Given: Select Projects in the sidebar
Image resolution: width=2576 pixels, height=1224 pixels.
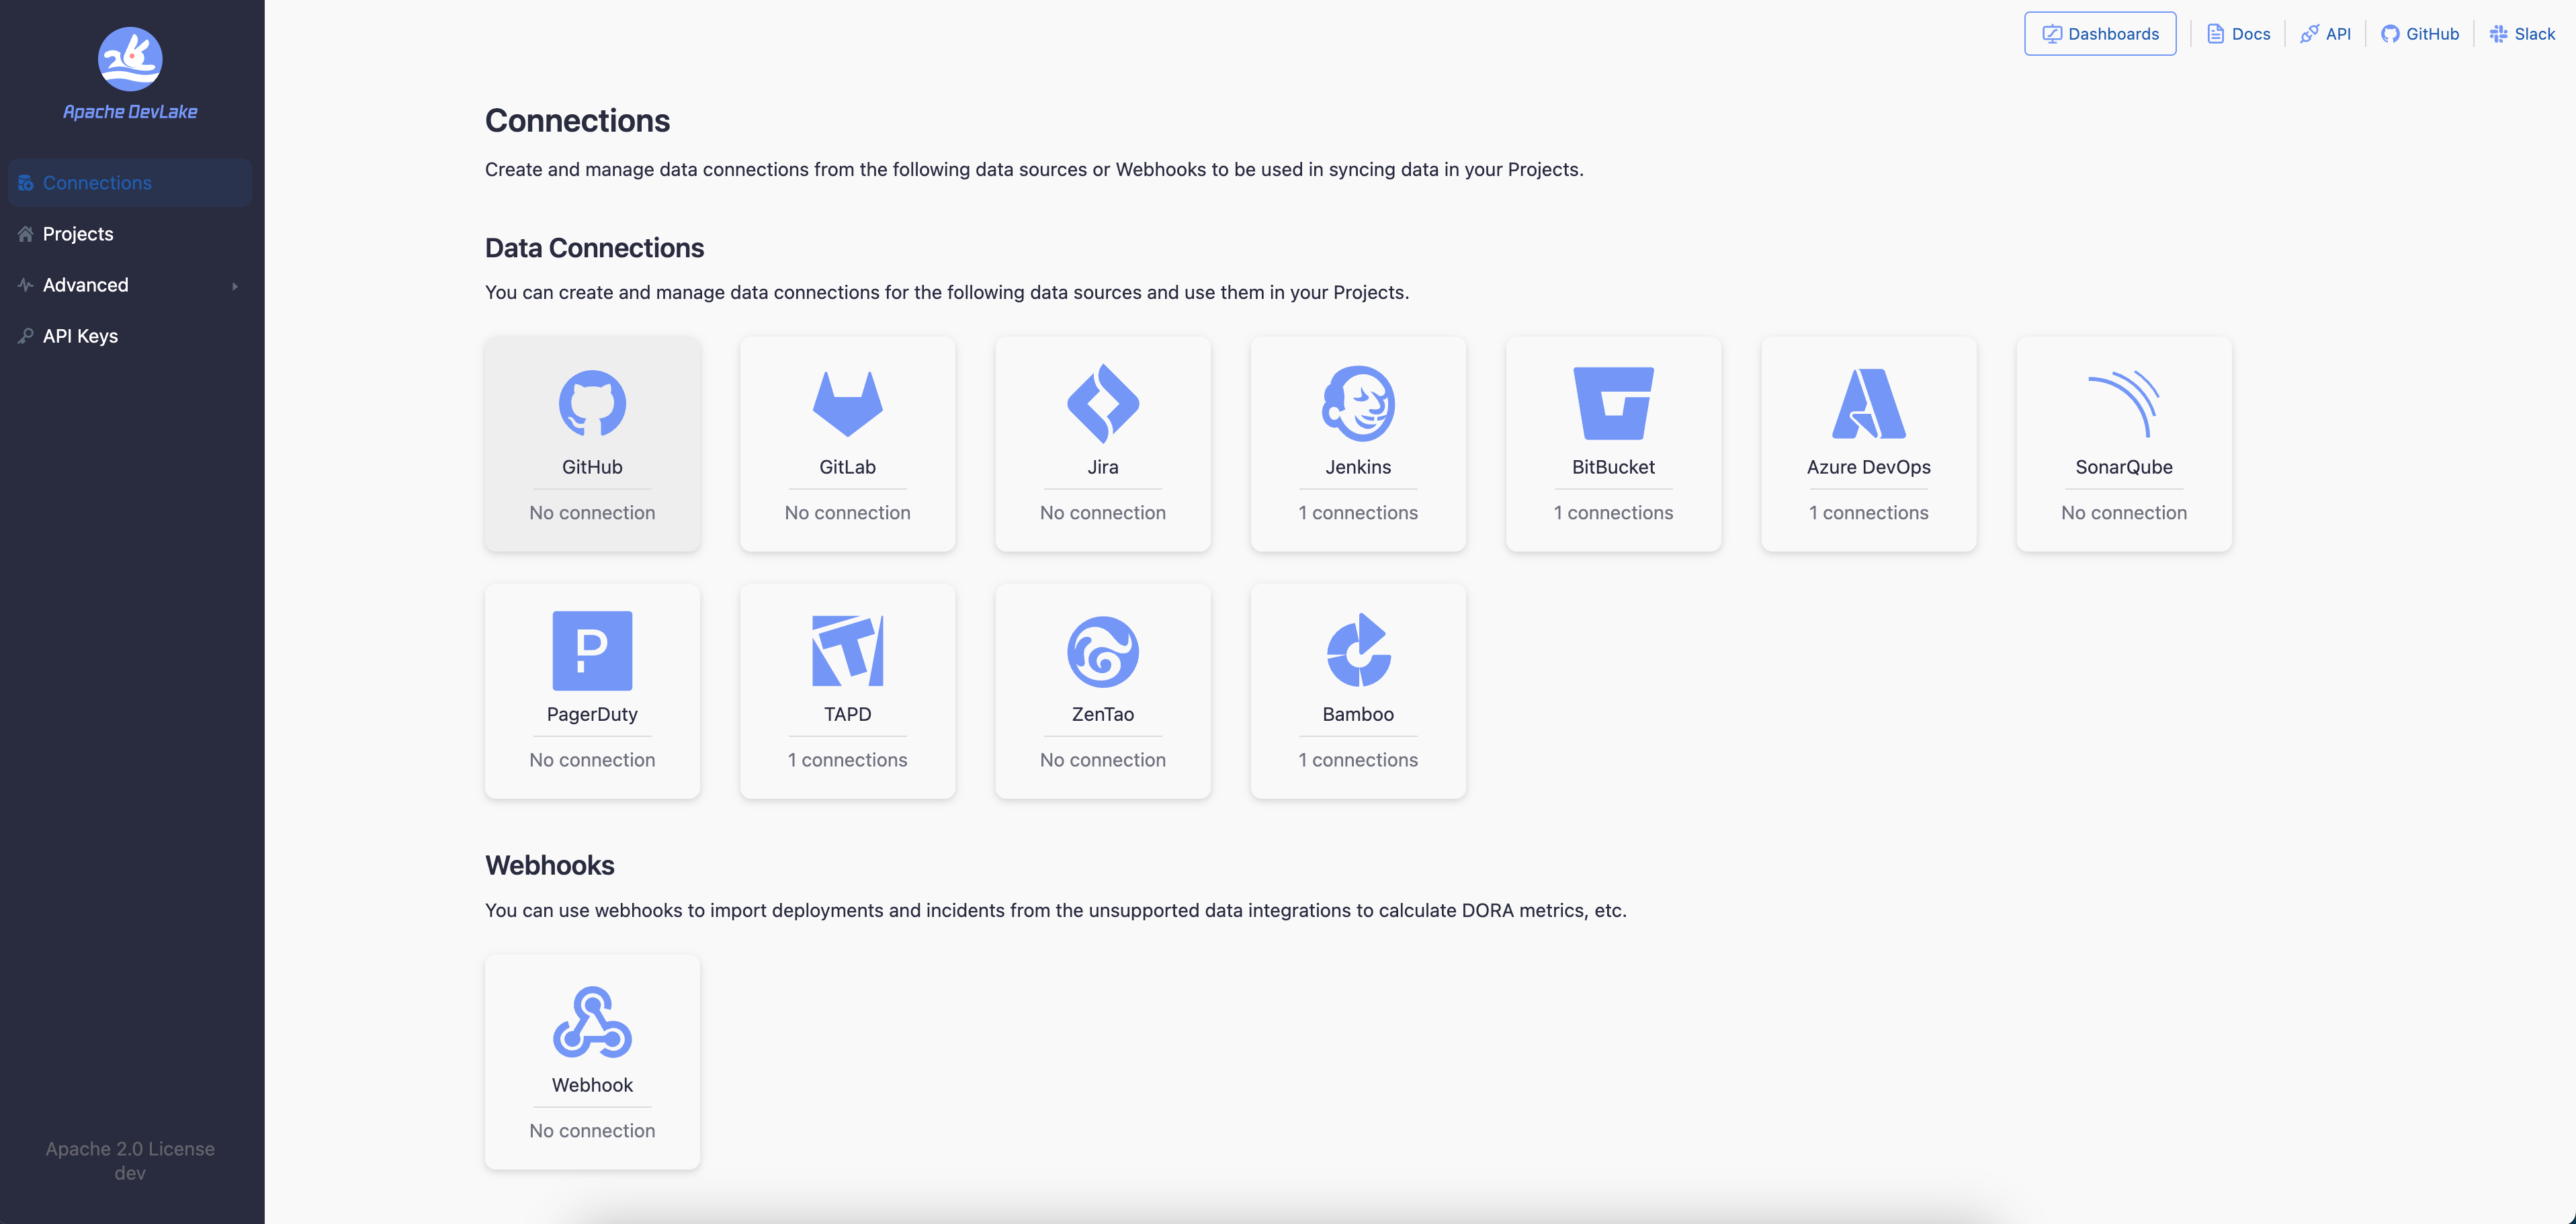Looking at the screenshot, I should [78, 233].
